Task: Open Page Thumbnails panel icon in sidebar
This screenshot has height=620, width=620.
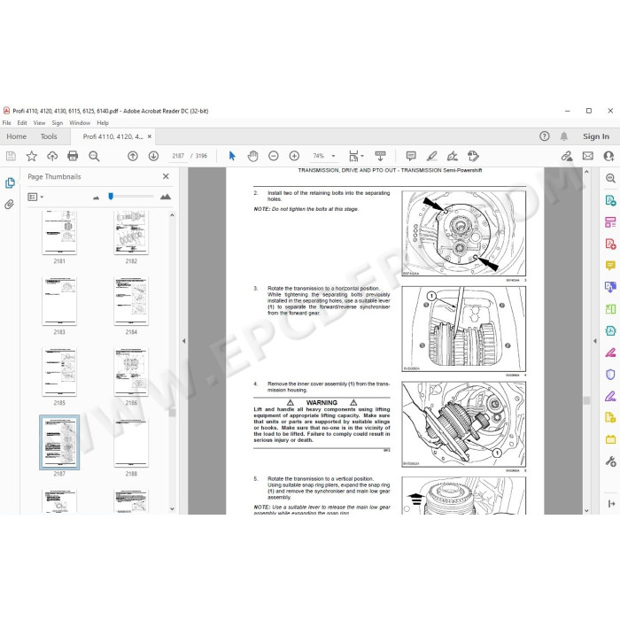Action: point(10,183)
